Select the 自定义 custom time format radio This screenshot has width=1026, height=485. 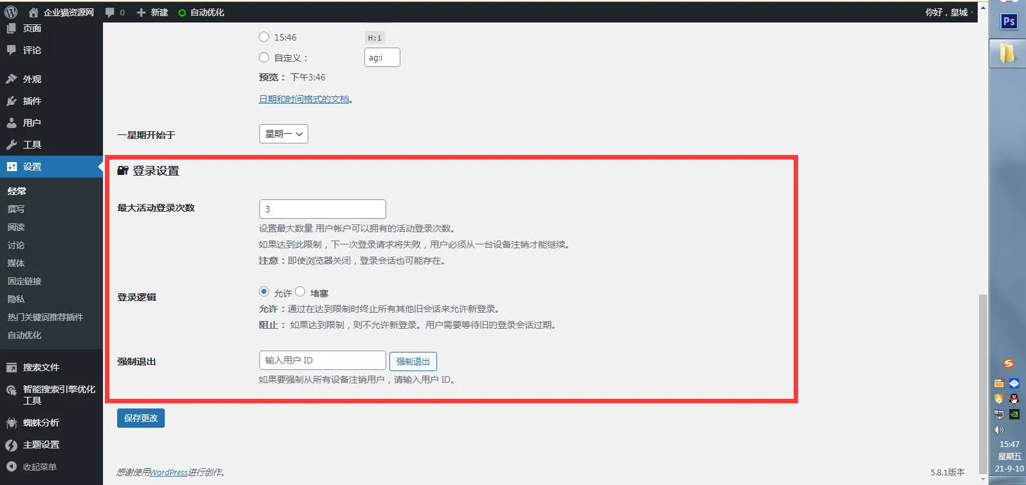(x=264, y=57)
